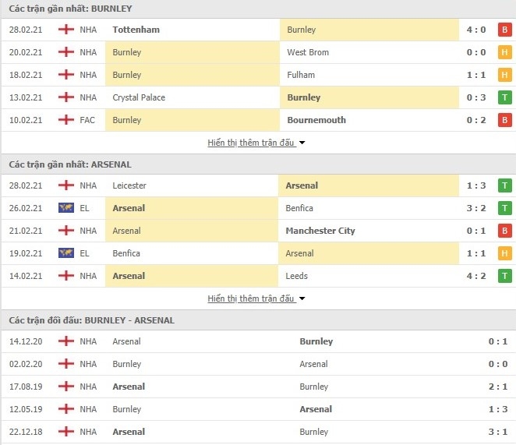The image size is (516, 445).
Task: Open 'Hiển thị thêm trận đấu' under Arsenal section
Action: click(251, 298)
